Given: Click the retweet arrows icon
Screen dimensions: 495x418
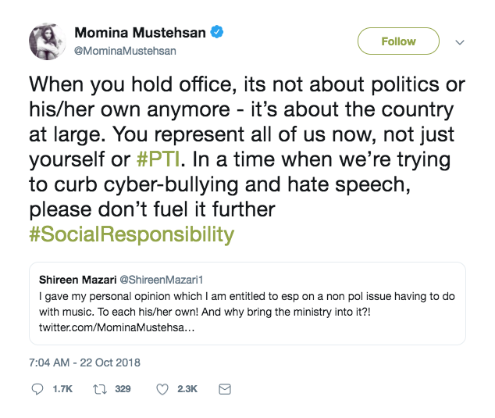Looking at the screenshot, I should coord(99,389).
